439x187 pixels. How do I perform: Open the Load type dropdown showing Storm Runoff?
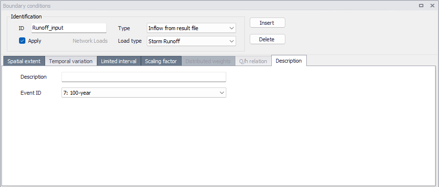click(191, 41)
